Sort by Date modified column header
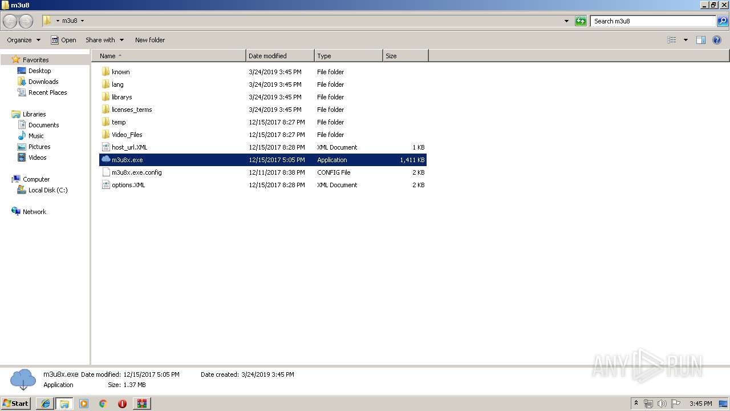The image size is (730, 411). [280, 56]
